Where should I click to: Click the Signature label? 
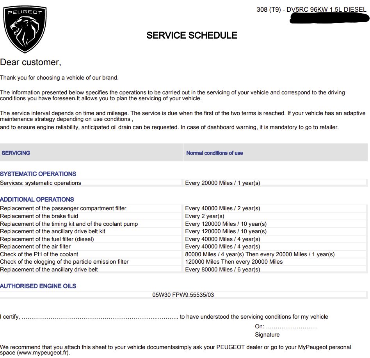pyautogui.click(x=267, y=335)
